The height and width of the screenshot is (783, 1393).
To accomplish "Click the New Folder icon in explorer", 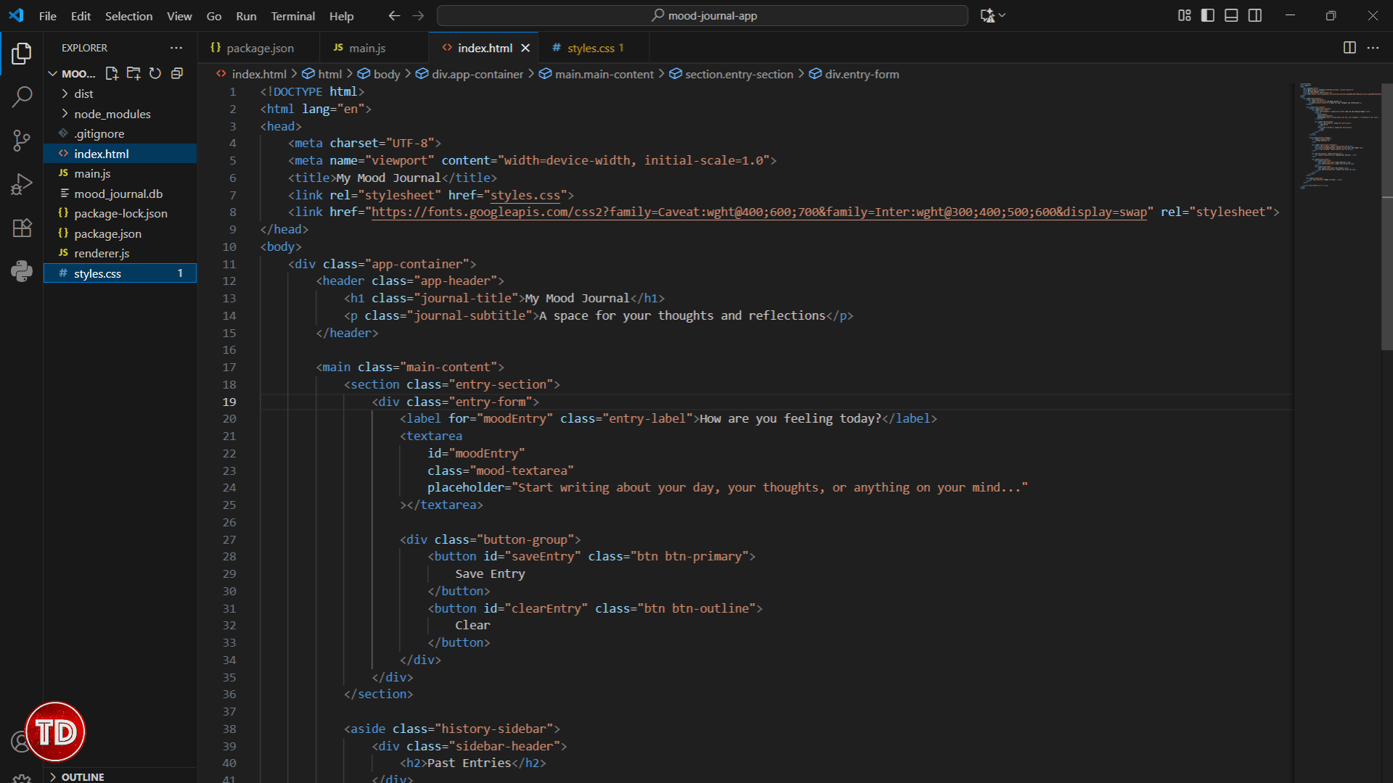I will [x=133, y=73].
